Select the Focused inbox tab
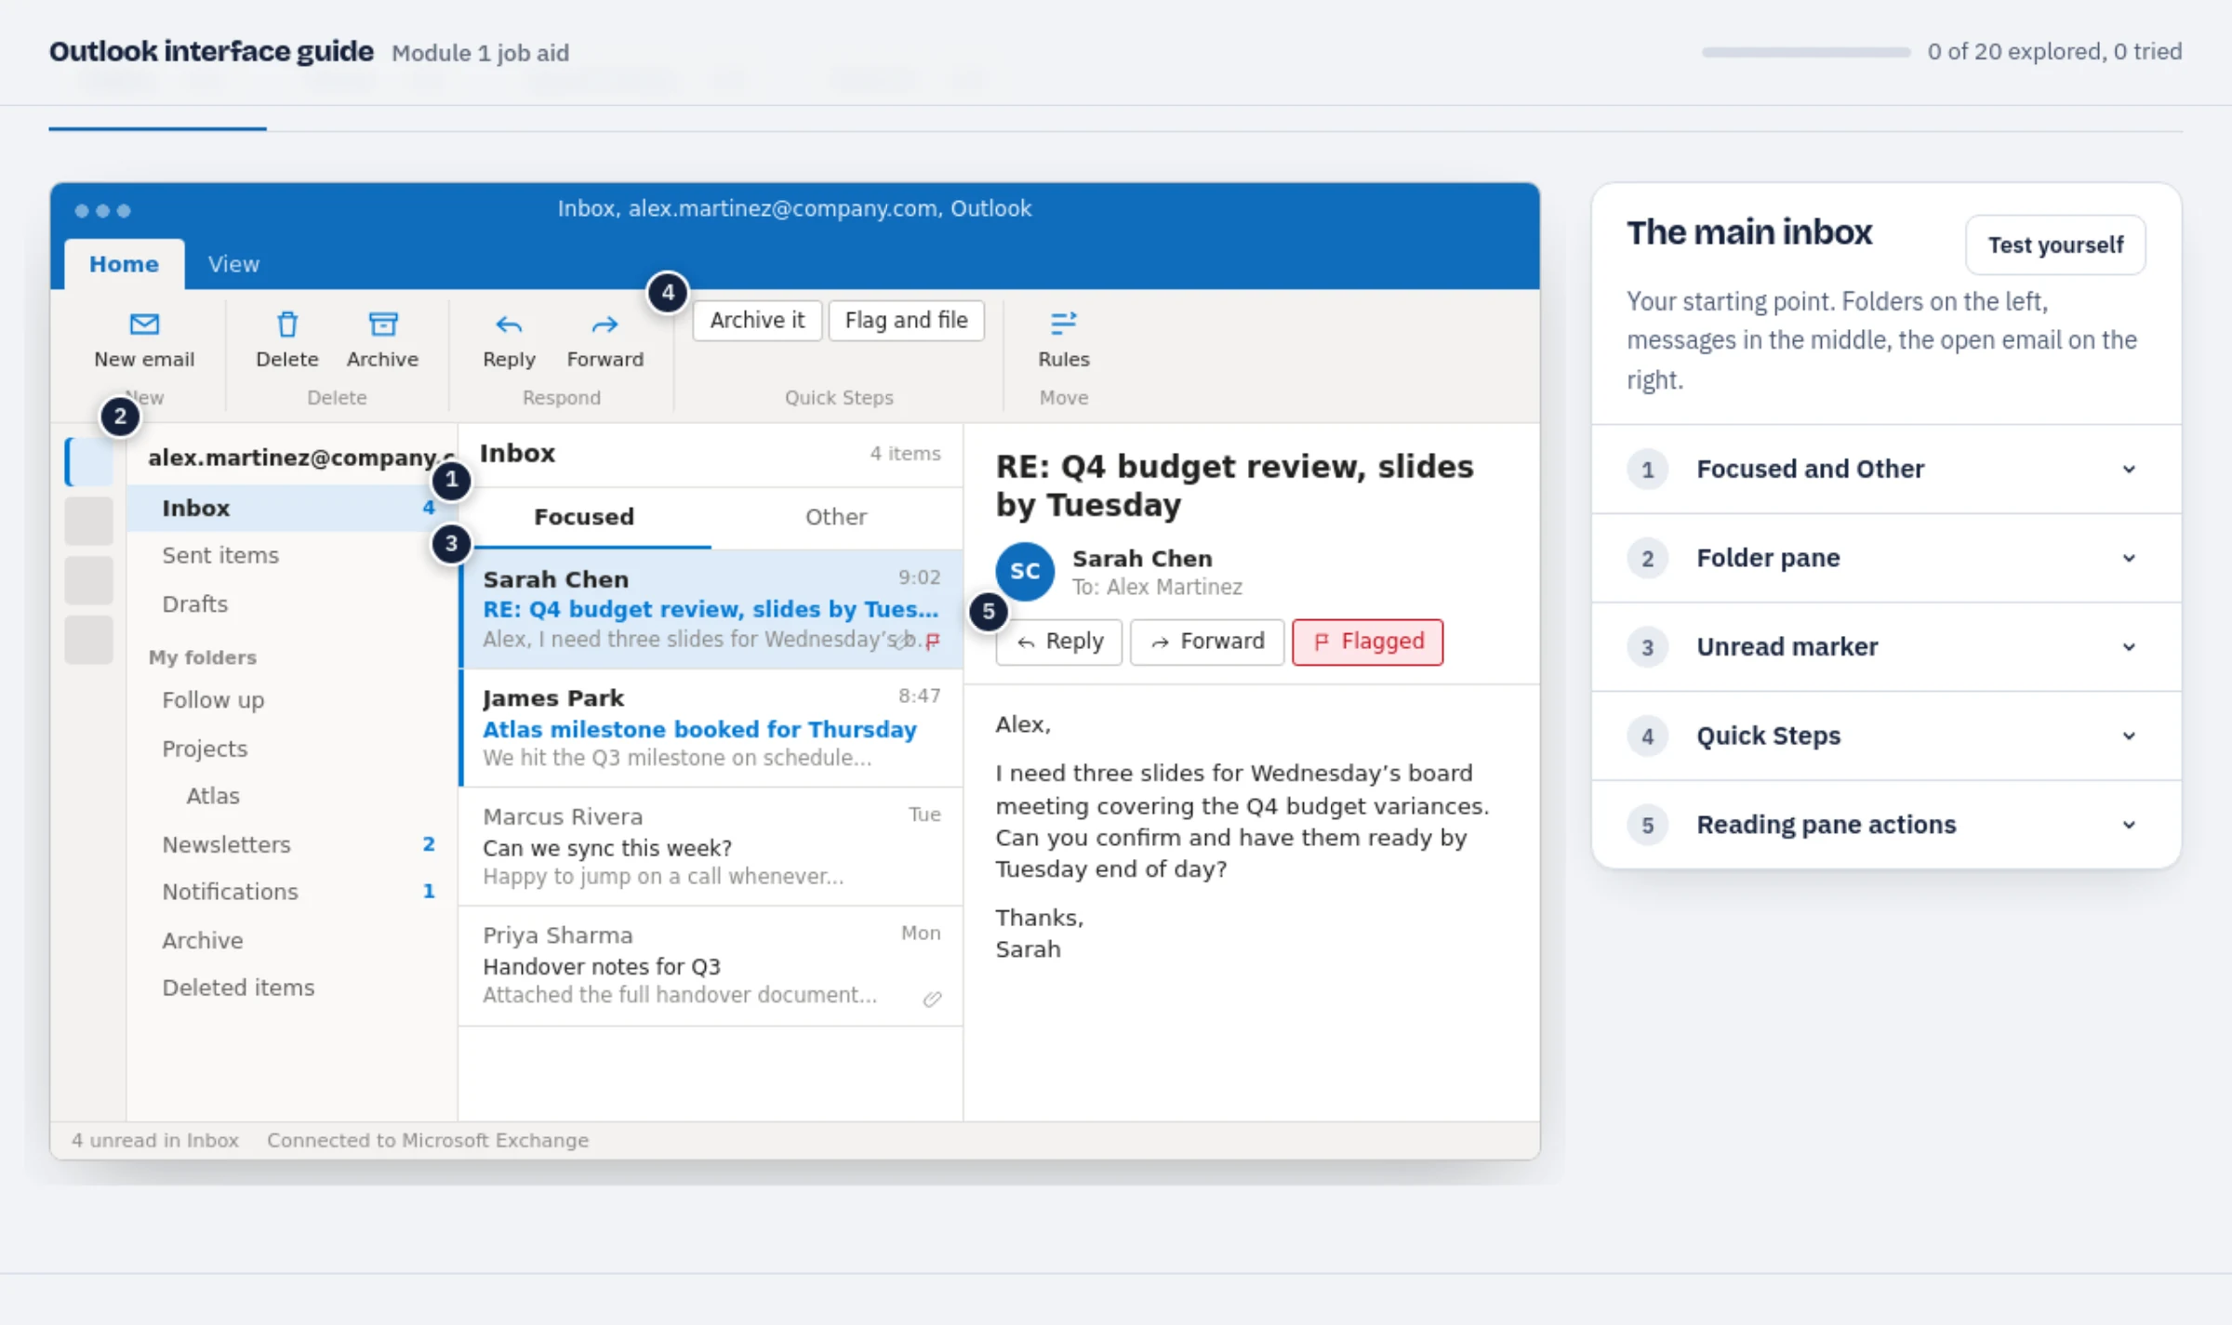Image resolution: width=2232 pixels, height=1325 pixels. (x=584, y=517)
